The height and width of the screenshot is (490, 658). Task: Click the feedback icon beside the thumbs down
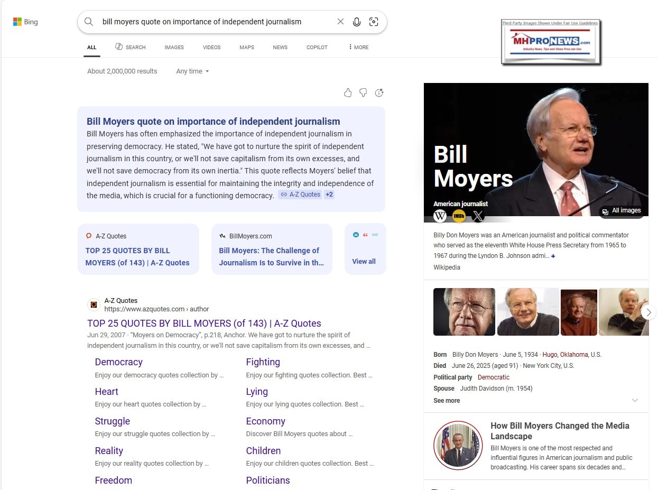(379, 93)
